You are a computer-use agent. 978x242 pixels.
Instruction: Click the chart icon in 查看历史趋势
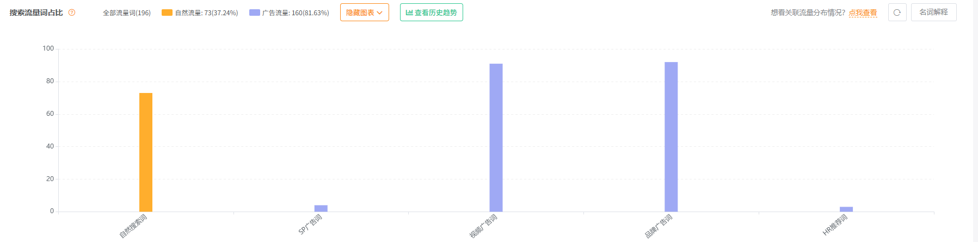(409, 13)
